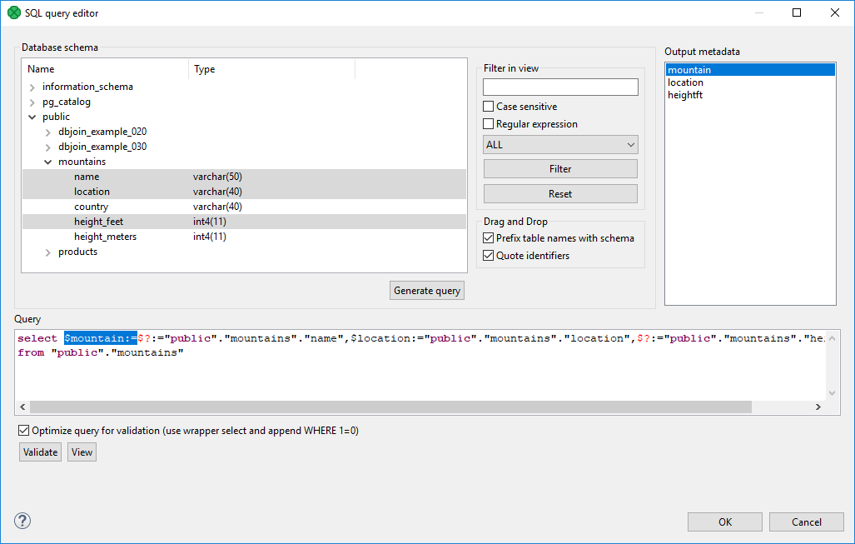Screen dimensions: 855x544
Task: Confirm the dialog with OK
Action: pos(723,522)
